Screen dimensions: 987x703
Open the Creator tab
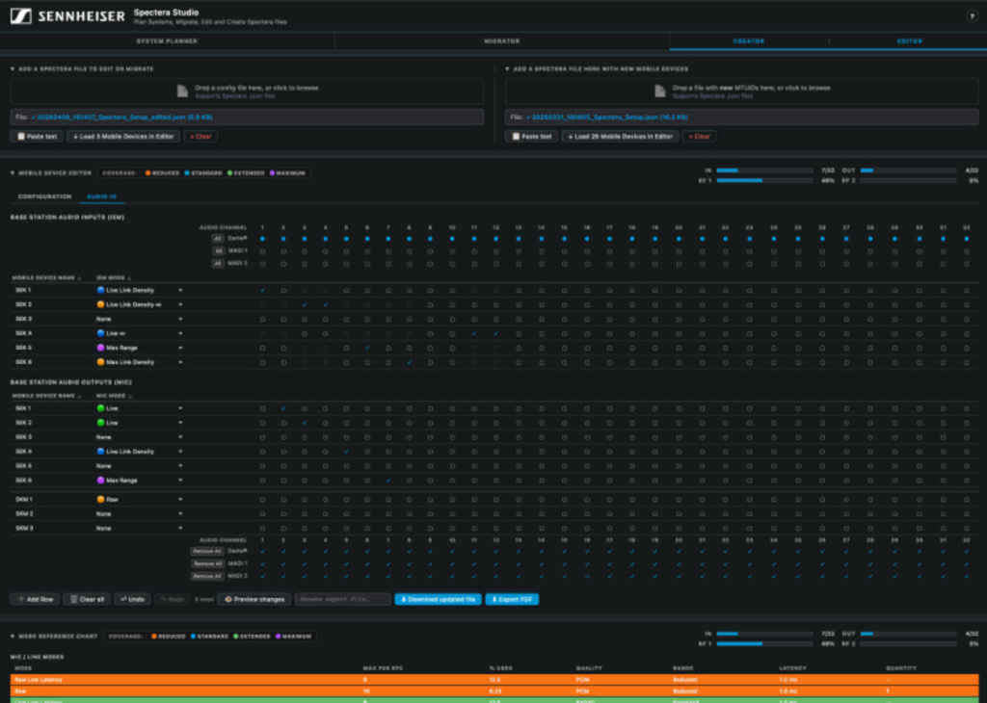pyautogui.click(x=749, y=41)
